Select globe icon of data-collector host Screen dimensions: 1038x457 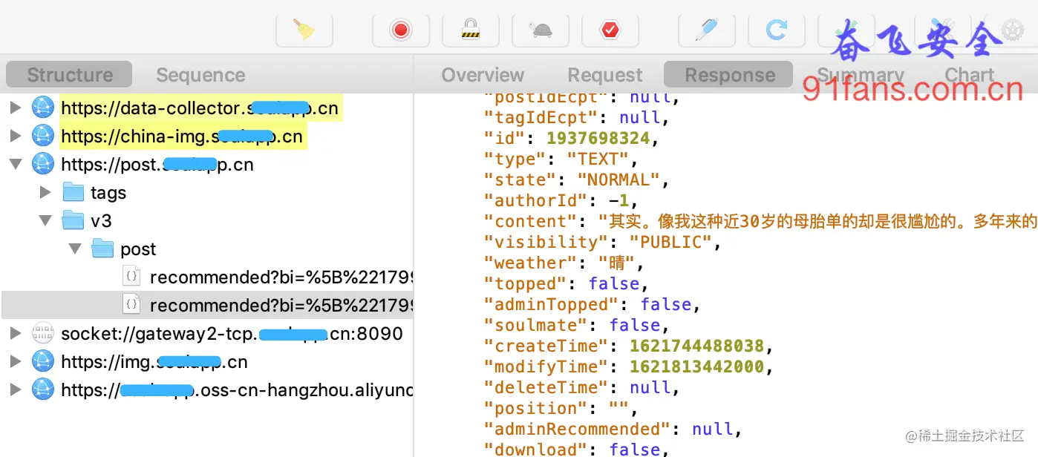(43, 108)
